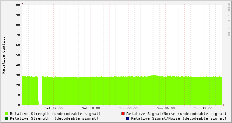232x123 pixels.
Task: Click the light green undecodeable strength legend swatch
Action: pyautogui.click(x=7, y=114)
